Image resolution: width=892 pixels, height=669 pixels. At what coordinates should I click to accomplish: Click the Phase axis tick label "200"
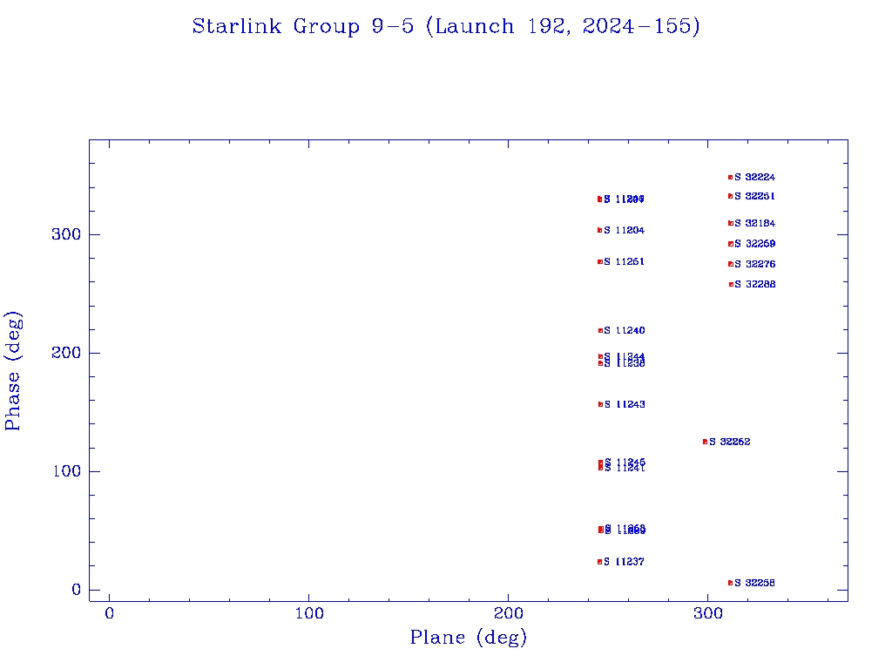coord(66,354)
